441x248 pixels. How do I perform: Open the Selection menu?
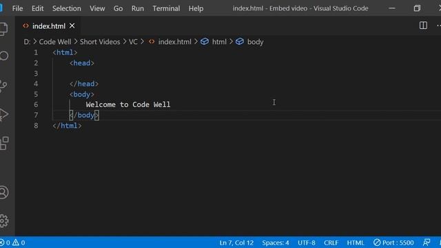coord(67,8)
